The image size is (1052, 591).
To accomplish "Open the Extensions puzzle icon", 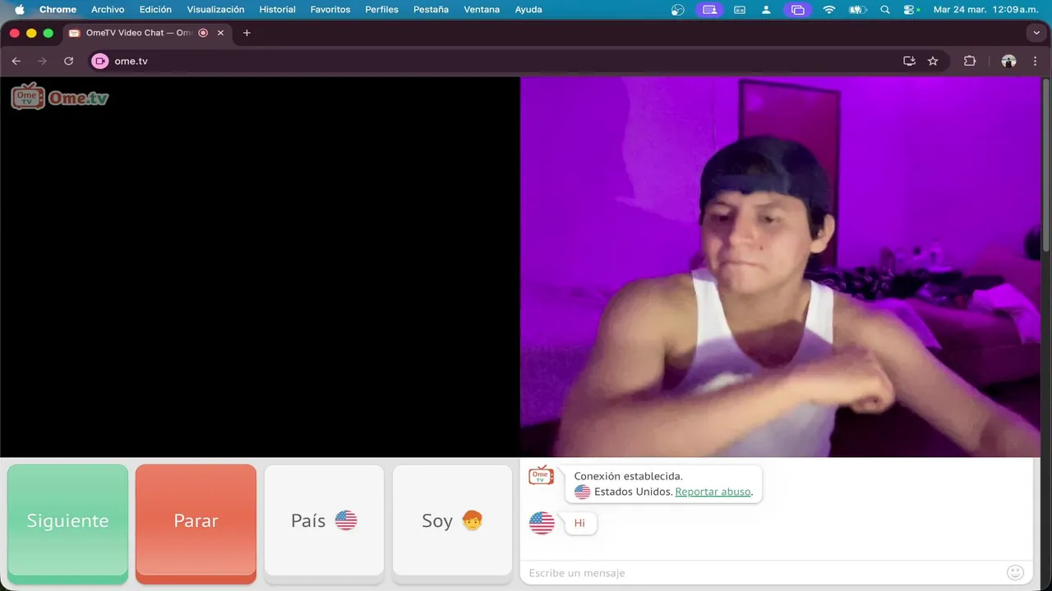I will 970,61.
